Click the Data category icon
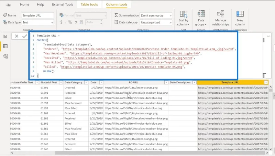 (116, 22)
